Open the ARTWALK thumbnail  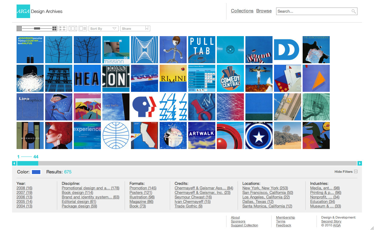pos(202,135)
